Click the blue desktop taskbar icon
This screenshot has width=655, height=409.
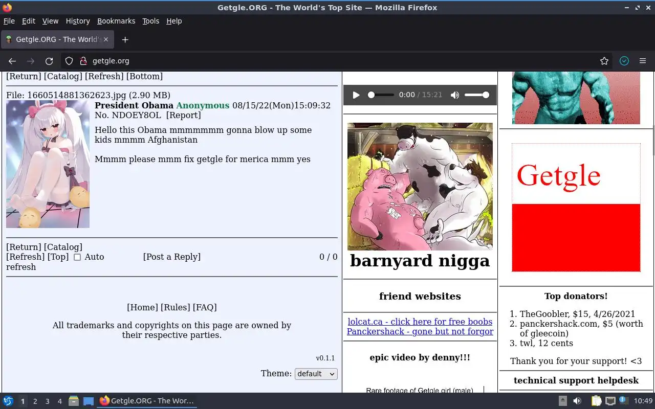point(88,401)
